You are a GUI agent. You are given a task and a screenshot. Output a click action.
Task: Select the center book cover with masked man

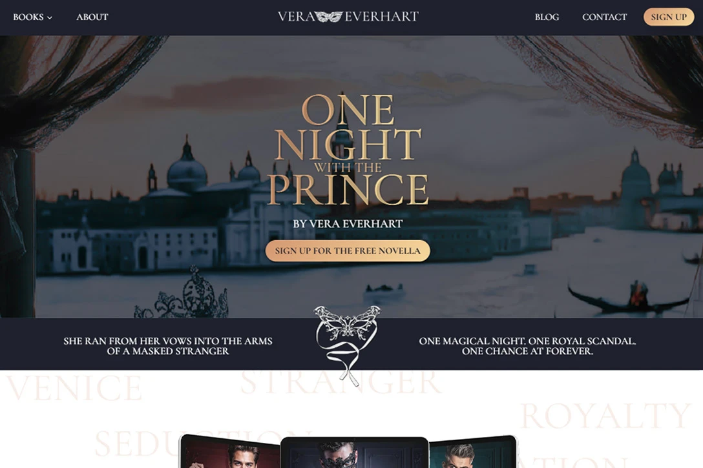pyautogui.click(x=354, y=453)
